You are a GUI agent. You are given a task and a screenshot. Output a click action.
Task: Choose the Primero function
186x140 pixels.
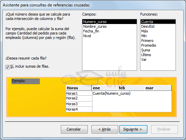coord(158,41)
